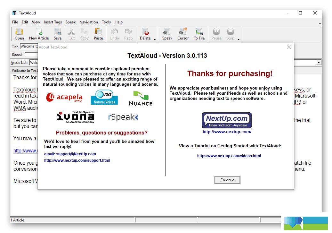Click the Speak toolbar icon
This screenshot has height=233, width=332.
(167, 34)
